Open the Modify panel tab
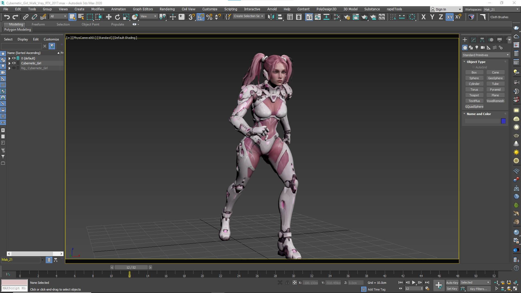The image size is (521, 293). pos(474,40)
